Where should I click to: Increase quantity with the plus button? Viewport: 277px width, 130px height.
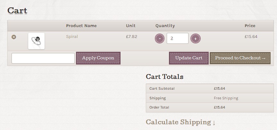(196, 39)
